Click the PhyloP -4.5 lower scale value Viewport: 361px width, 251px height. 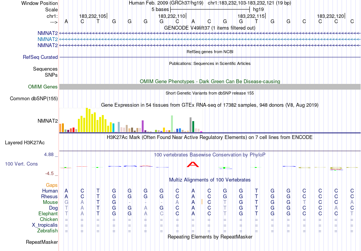point(49,174)
